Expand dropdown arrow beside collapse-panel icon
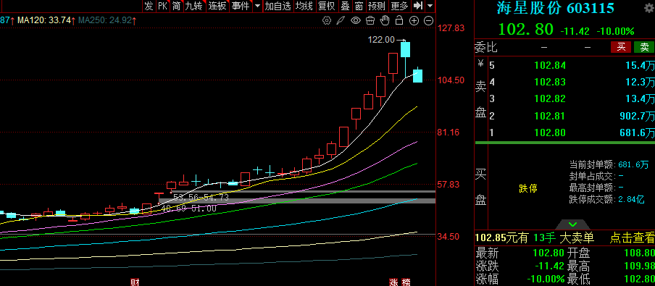This screenshot has width=655, height=286. point(430,6)
